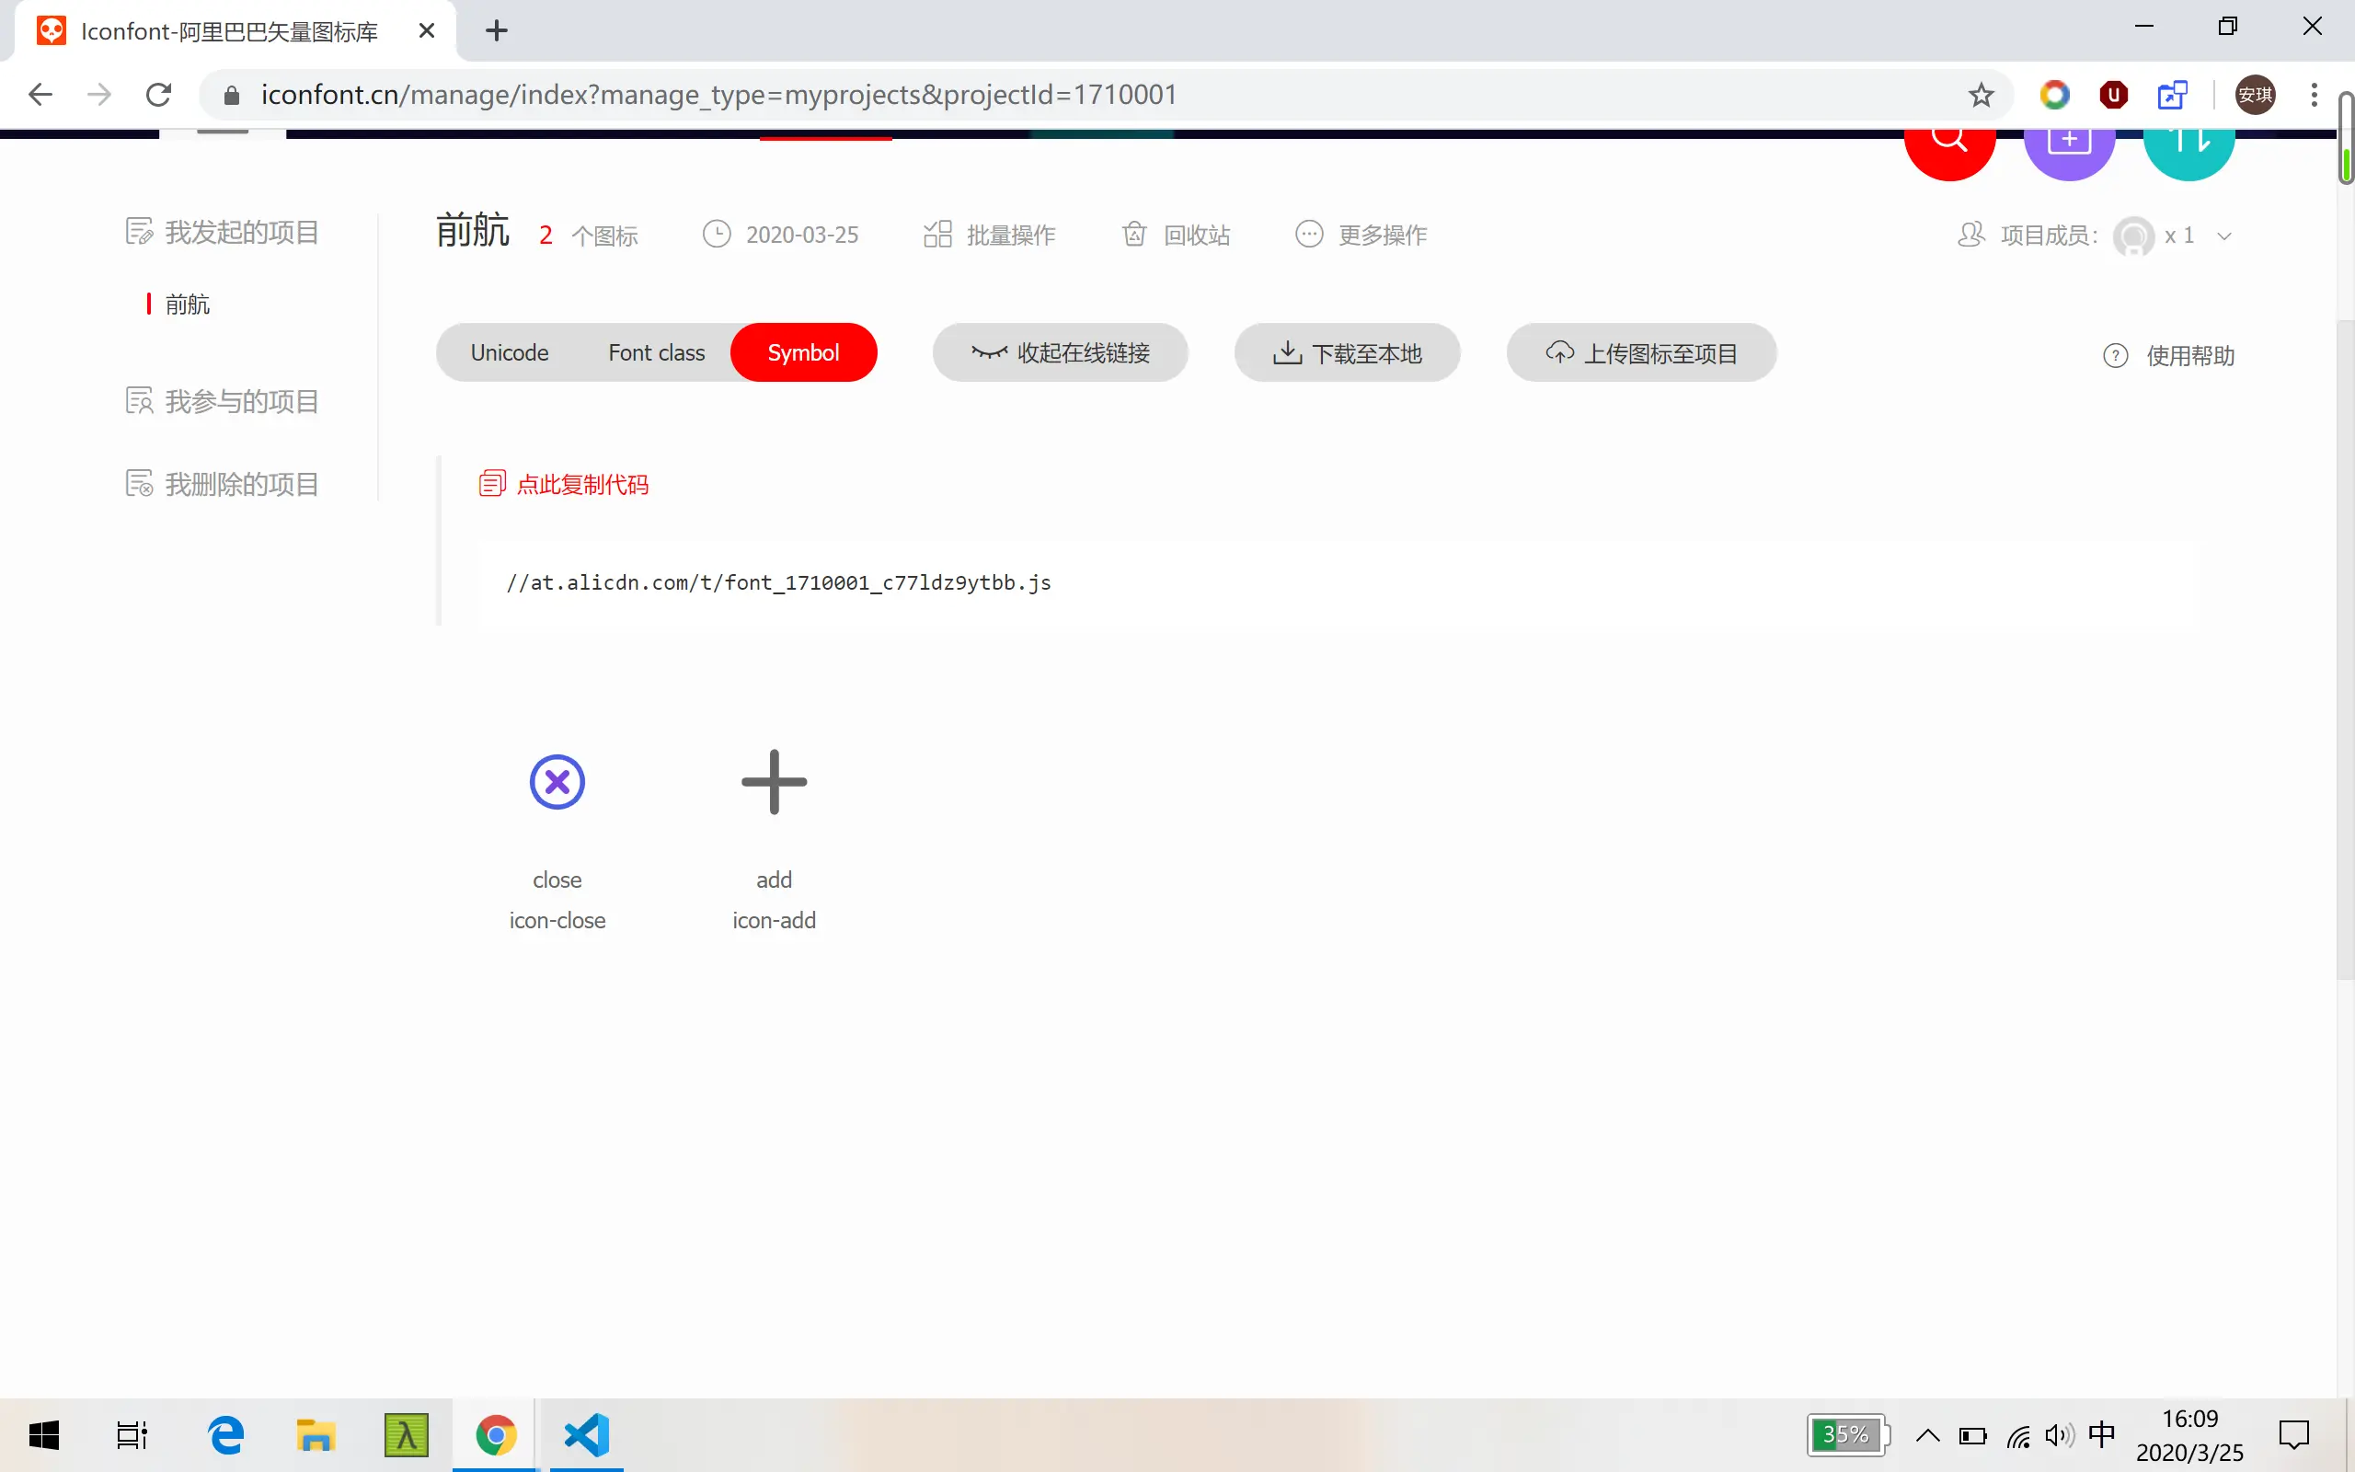This screenshot has height=1472, width=2355.
Task: Select the Symbol mode option
Action: 803,352
